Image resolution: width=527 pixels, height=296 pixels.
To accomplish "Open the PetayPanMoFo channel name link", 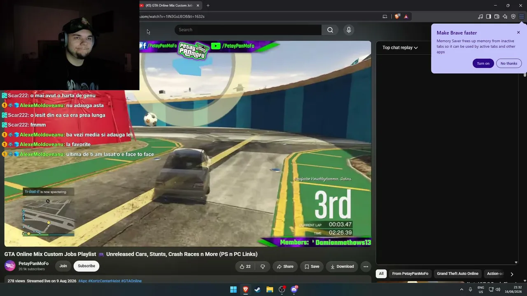I will pos(33,264).
